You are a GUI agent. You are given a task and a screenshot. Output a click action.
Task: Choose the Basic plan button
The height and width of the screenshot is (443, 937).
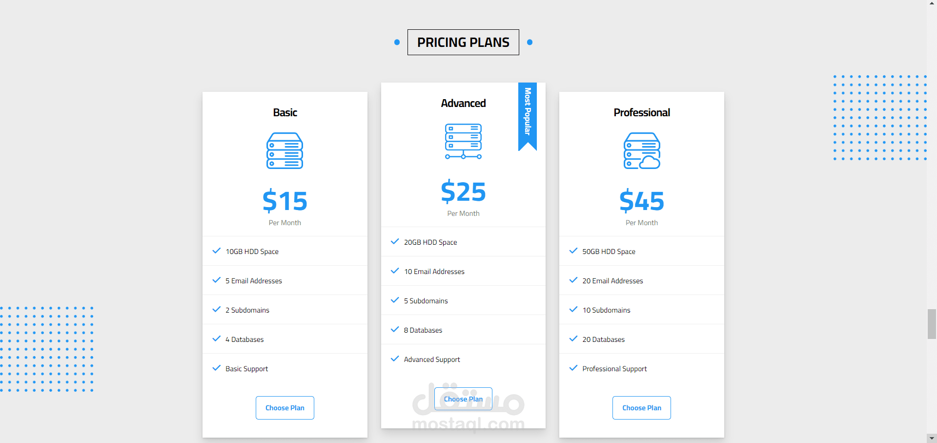285,408
